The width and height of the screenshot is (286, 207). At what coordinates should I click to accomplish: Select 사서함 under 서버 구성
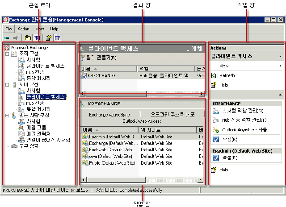[33, 91]
